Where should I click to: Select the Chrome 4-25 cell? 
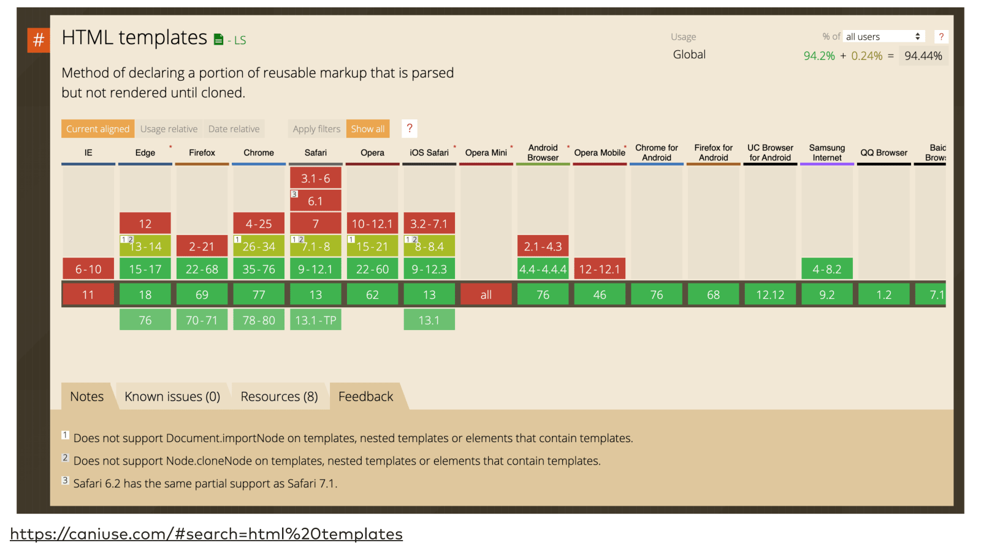pos(259,223)
